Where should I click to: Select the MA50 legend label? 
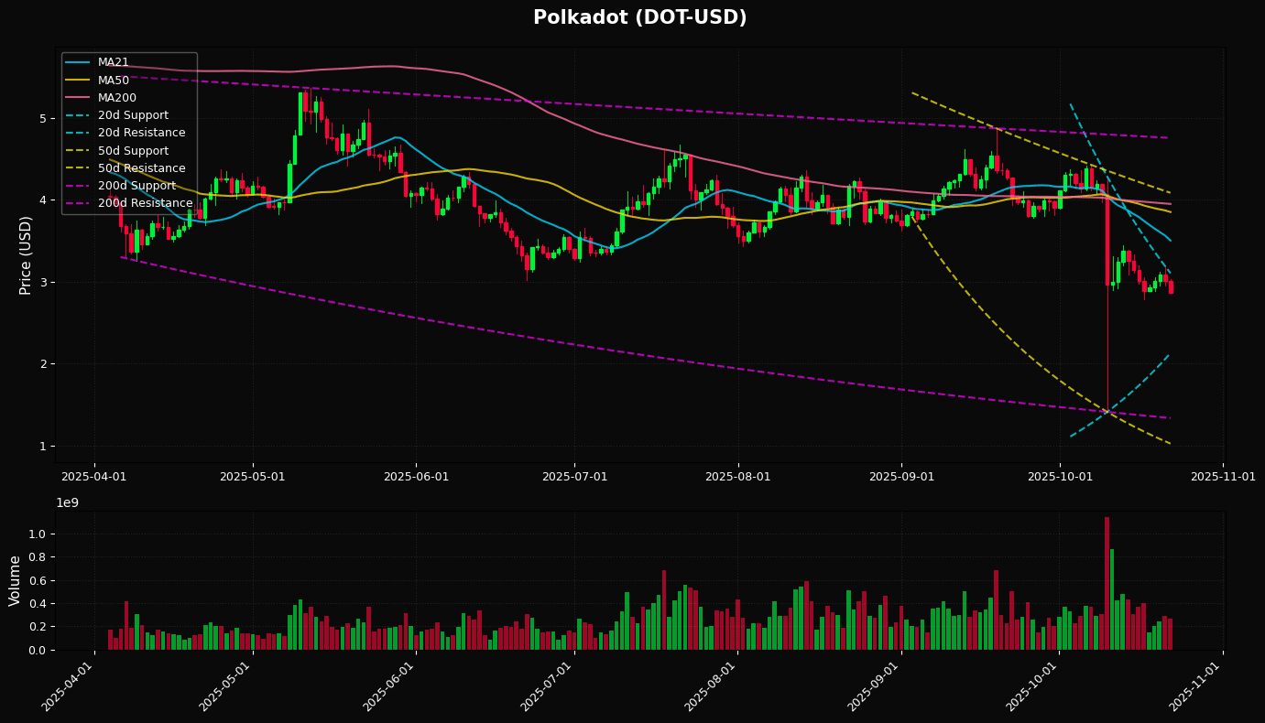tap(114, 80)
